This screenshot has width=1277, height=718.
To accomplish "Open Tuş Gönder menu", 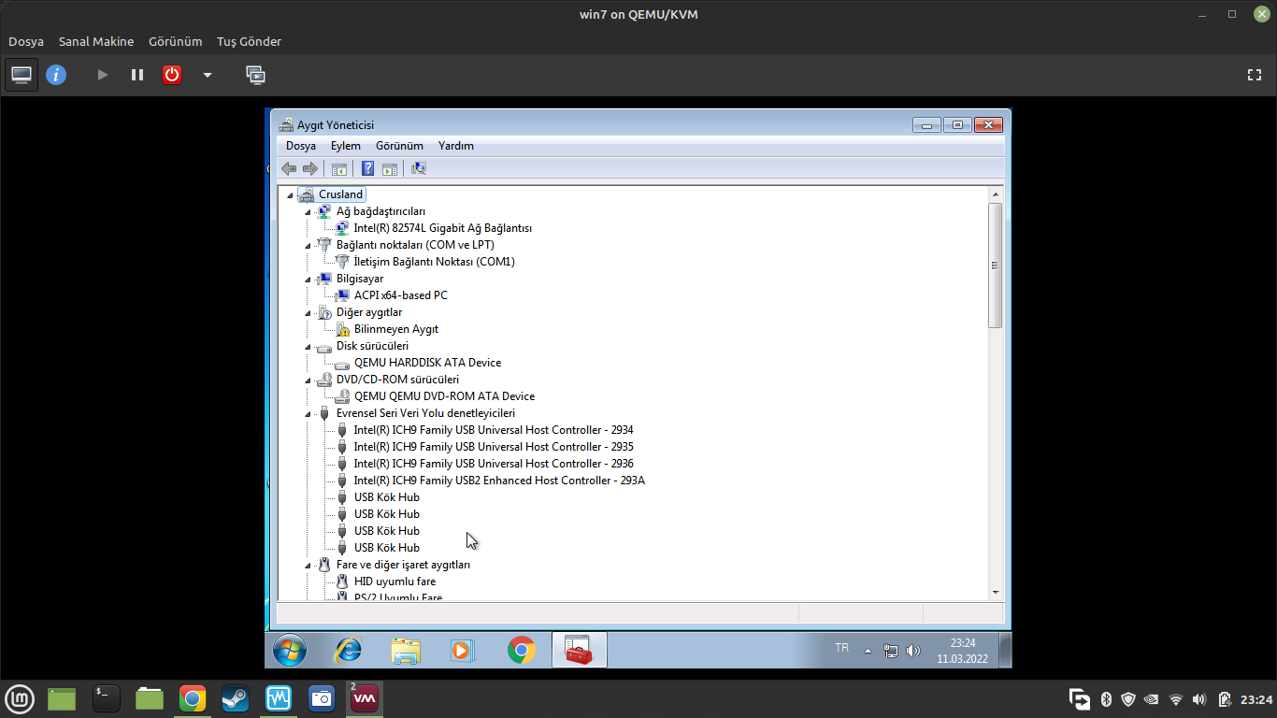I will 249,41.
